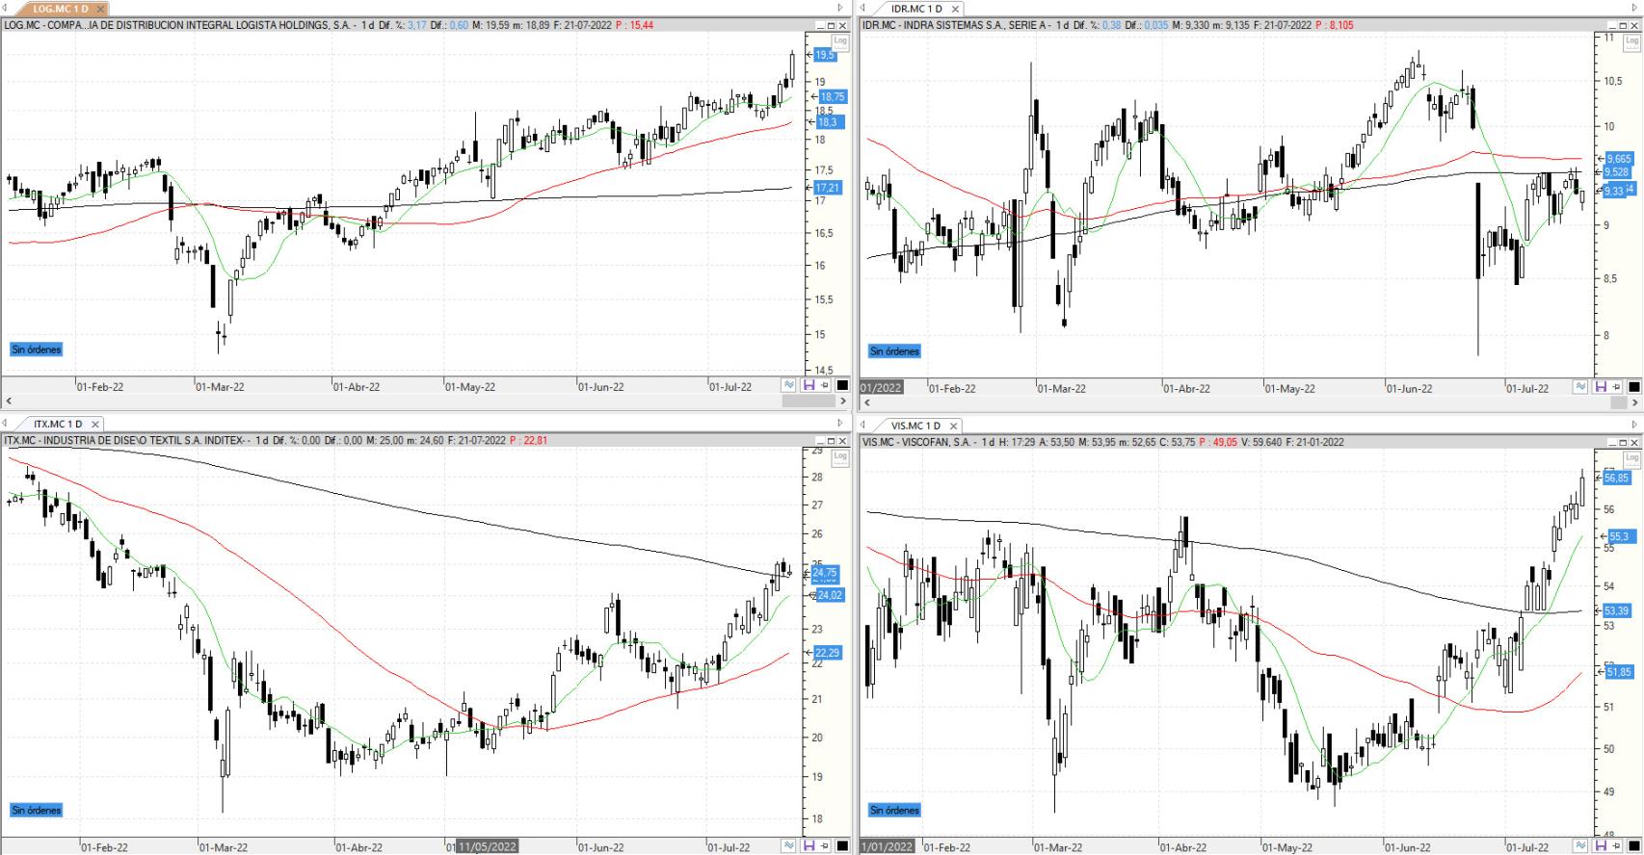The width and height of the screenshot is (1644, 855).
Task: Click the double-chevron icon in LOG.MC chart
Action: click(x=789, y=385)
